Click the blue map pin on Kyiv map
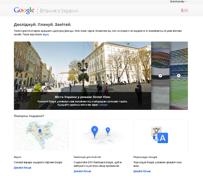 coord(40,131)
